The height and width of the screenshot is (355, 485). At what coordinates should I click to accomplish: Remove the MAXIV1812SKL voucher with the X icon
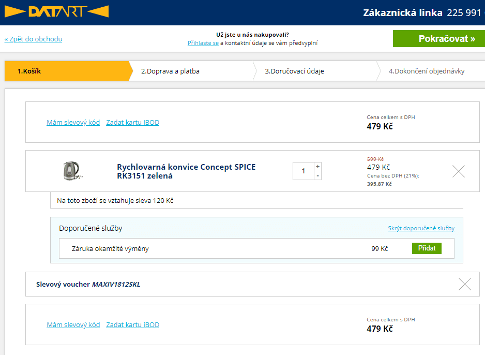[x=465, y=284]
